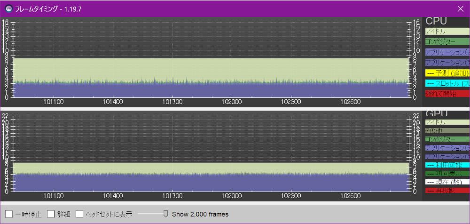The height and width of the screenshot is (224, 470).
Task: Select the red 遅れて開始 legend entry
Action: click(x=447, y=94)
